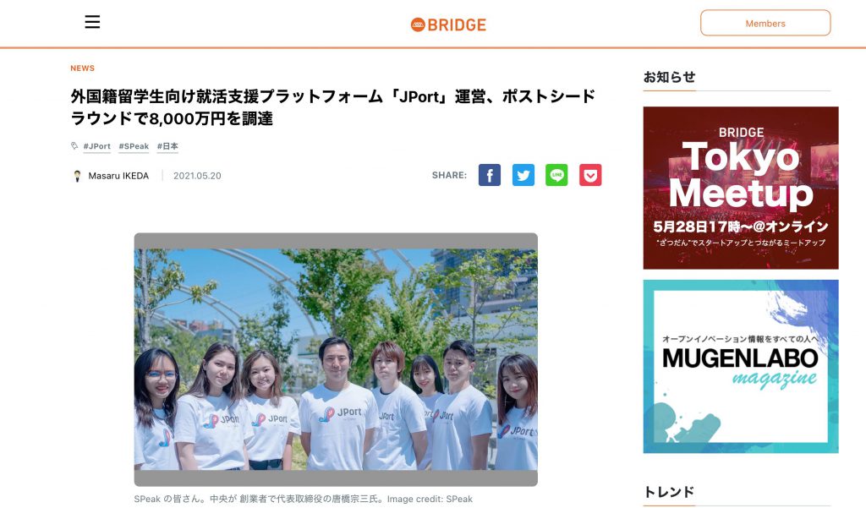Screen dimensions: 866x508
Task: Share article via LINE icon
Action: click(x=556, y=175)
